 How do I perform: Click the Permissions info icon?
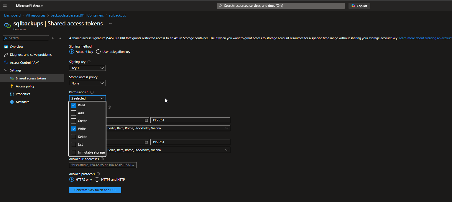(x=92, y=92)
